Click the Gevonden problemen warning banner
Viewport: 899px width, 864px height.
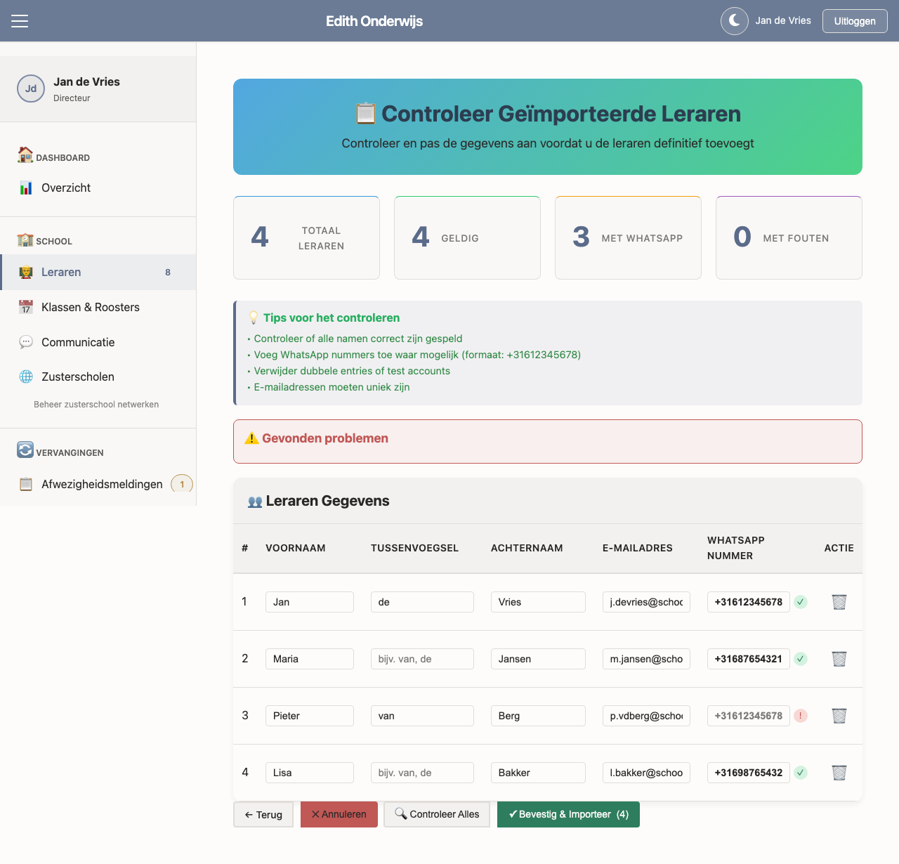tap(548, 441)
